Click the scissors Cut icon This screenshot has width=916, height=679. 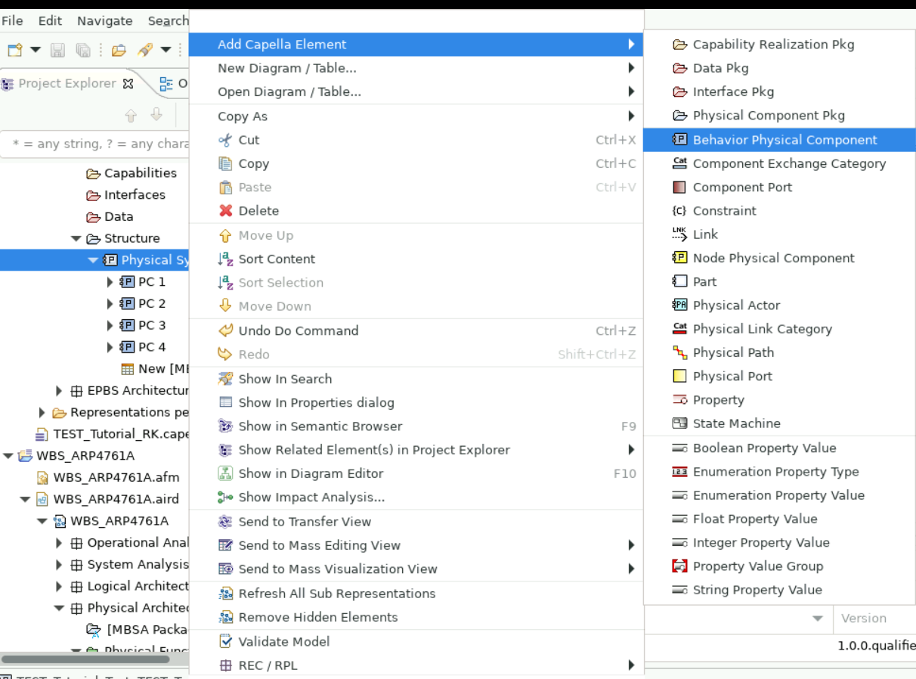click(x=225, y=140)
